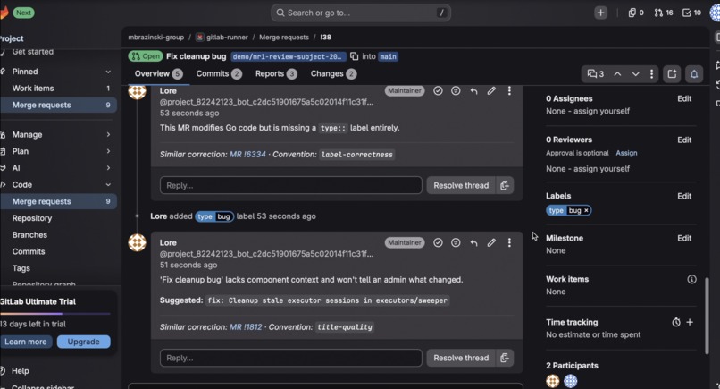Open Commits in left sidebar
The height and width of the screenshot is (389, 720).
tap(58, 251)
